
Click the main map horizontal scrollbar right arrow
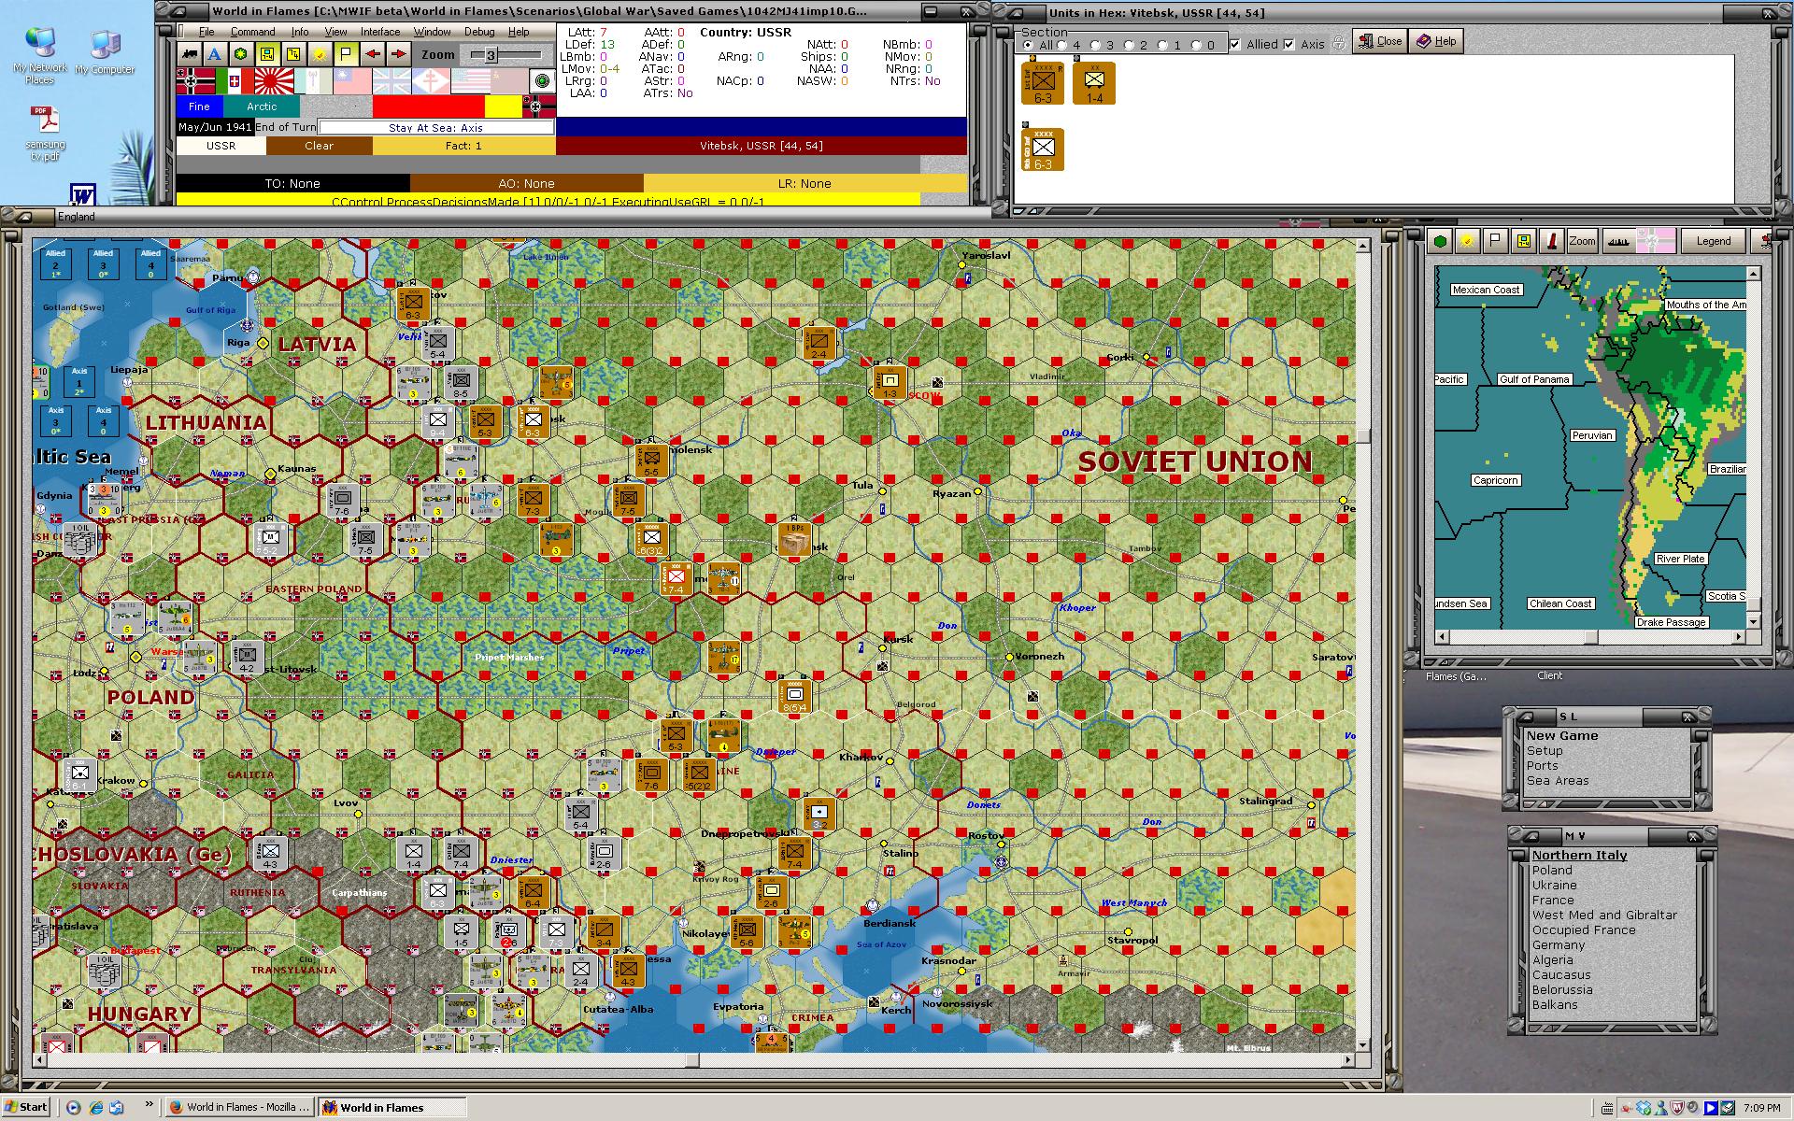point(1348,1060)
